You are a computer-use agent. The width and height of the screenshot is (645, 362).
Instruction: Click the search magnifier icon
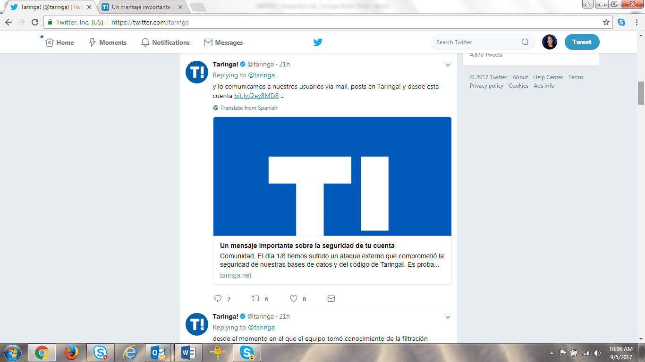click(x=525, y=42)
